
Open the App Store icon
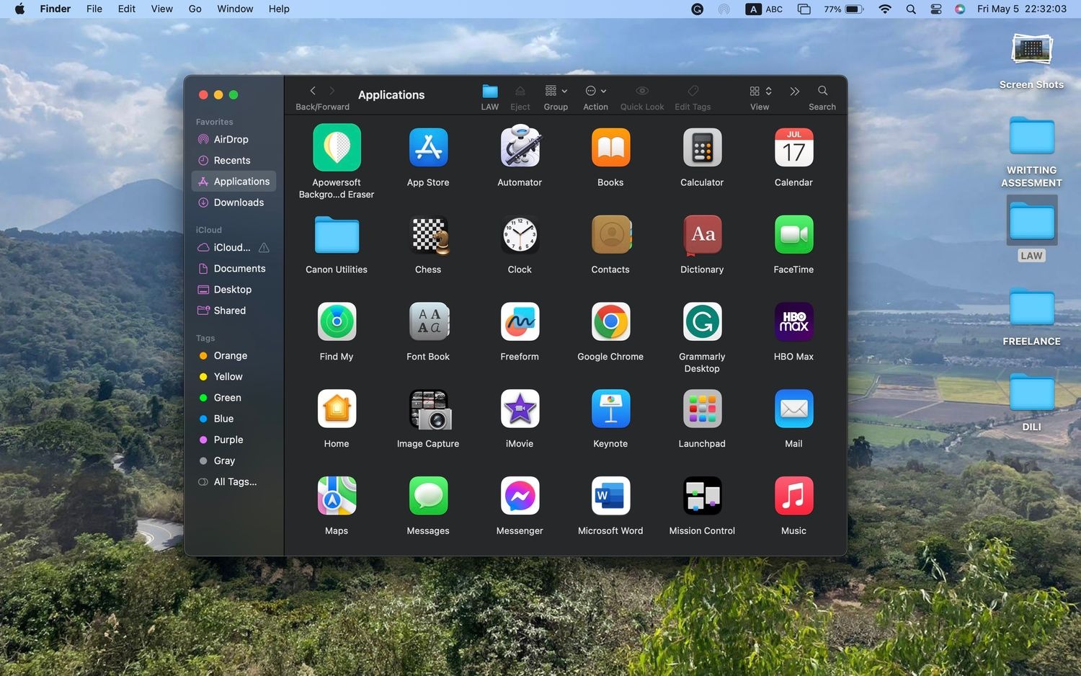(428, 147)
